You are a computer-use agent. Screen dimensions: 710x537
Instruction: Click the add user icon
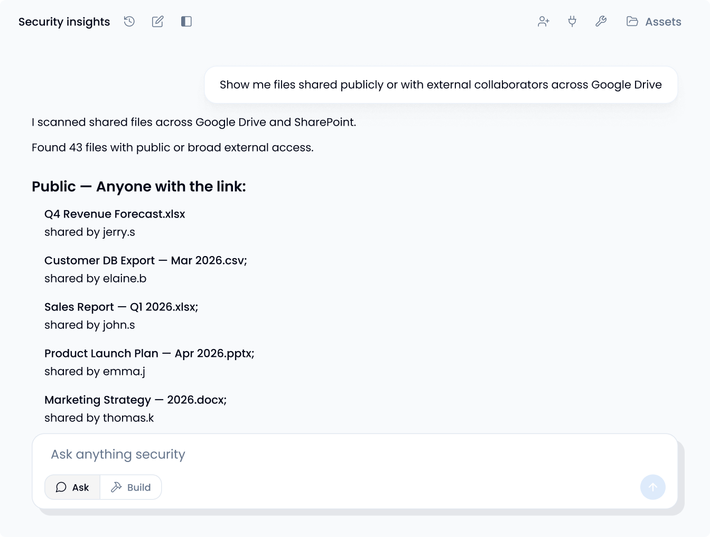pos(544,22)
